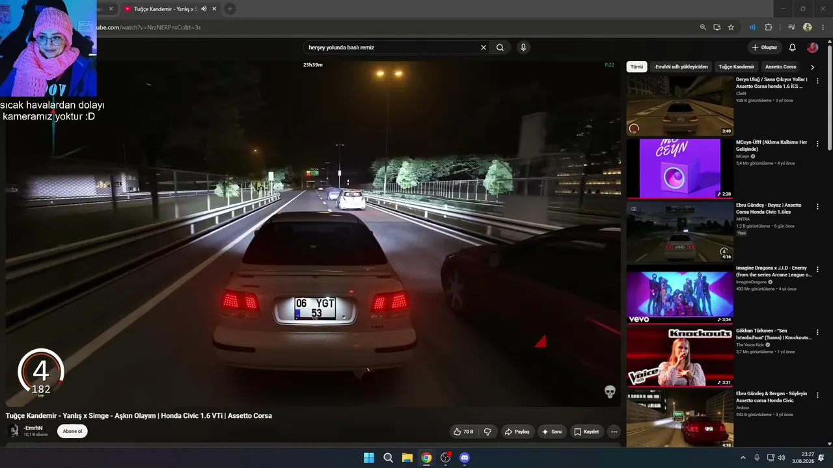Open more actions for the video
Image resolution: width=833 pixels, height=468 pixels.
[613, 432]
